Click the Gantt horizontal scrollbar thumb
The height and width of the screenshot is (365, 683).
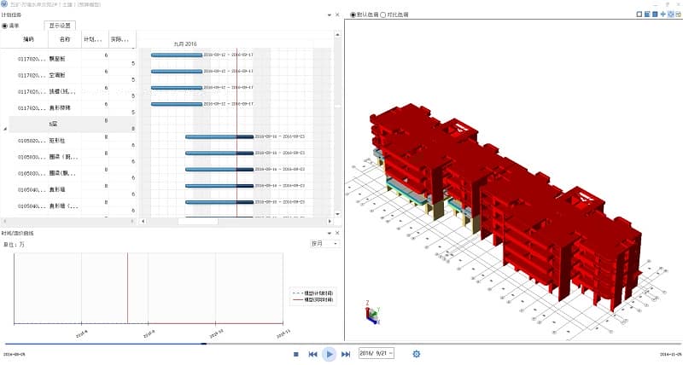click(x=198, y=222)
